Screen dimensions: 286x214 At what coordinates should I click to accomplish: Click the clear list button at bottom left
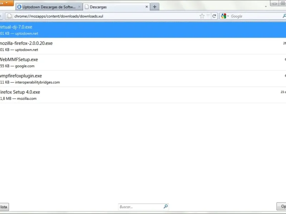click(x=4, y=207)
